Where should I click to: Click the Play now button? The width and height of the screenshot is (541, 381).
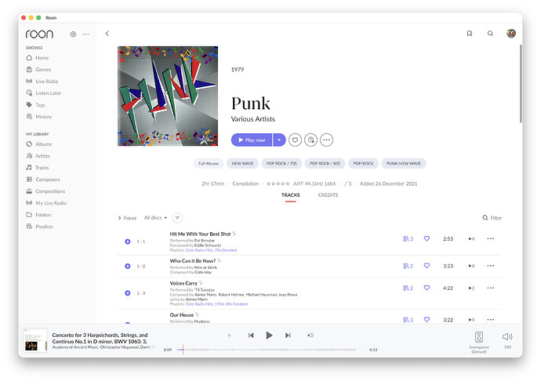(252, 140)
